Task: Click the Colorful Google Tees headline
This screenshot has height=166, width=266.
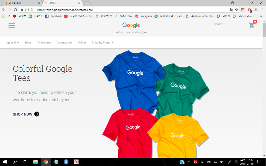Action: 43,73
